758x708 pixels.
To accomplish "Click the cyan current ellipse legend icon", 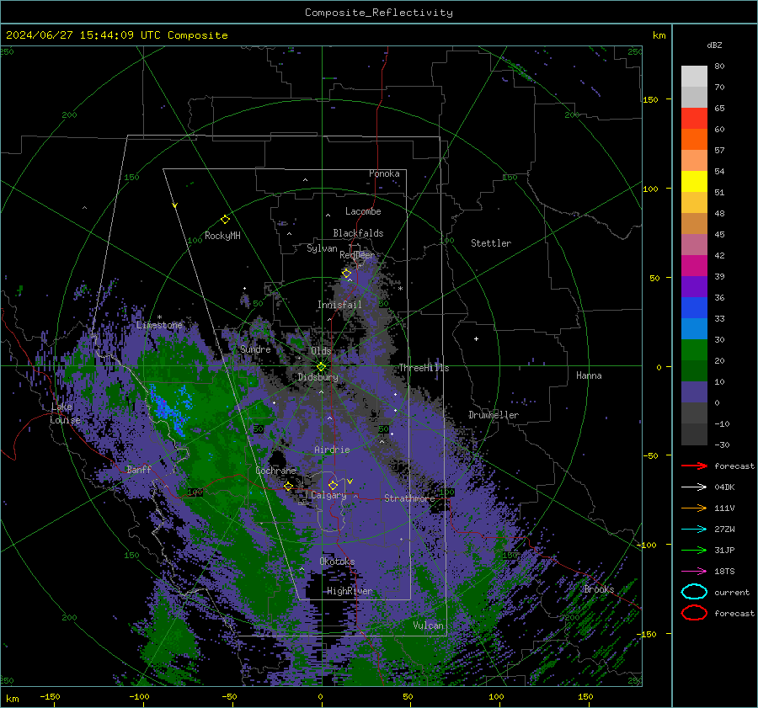I will [x=694, y=592].
